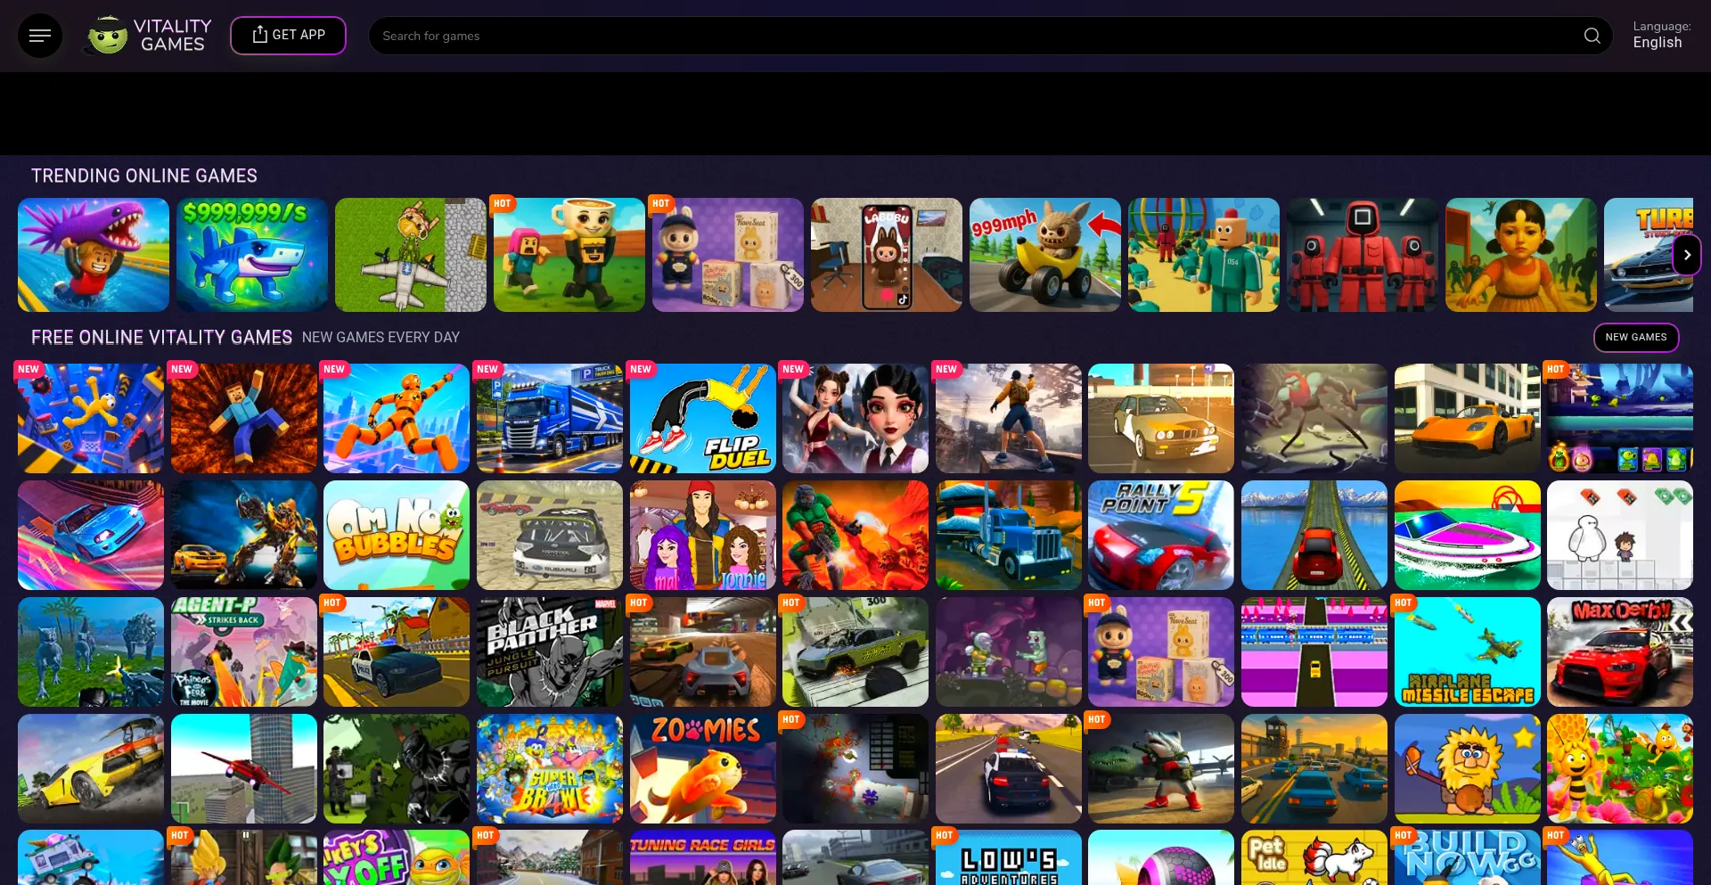
Task: Open the Super Brawl game
Action: [550, 768]
